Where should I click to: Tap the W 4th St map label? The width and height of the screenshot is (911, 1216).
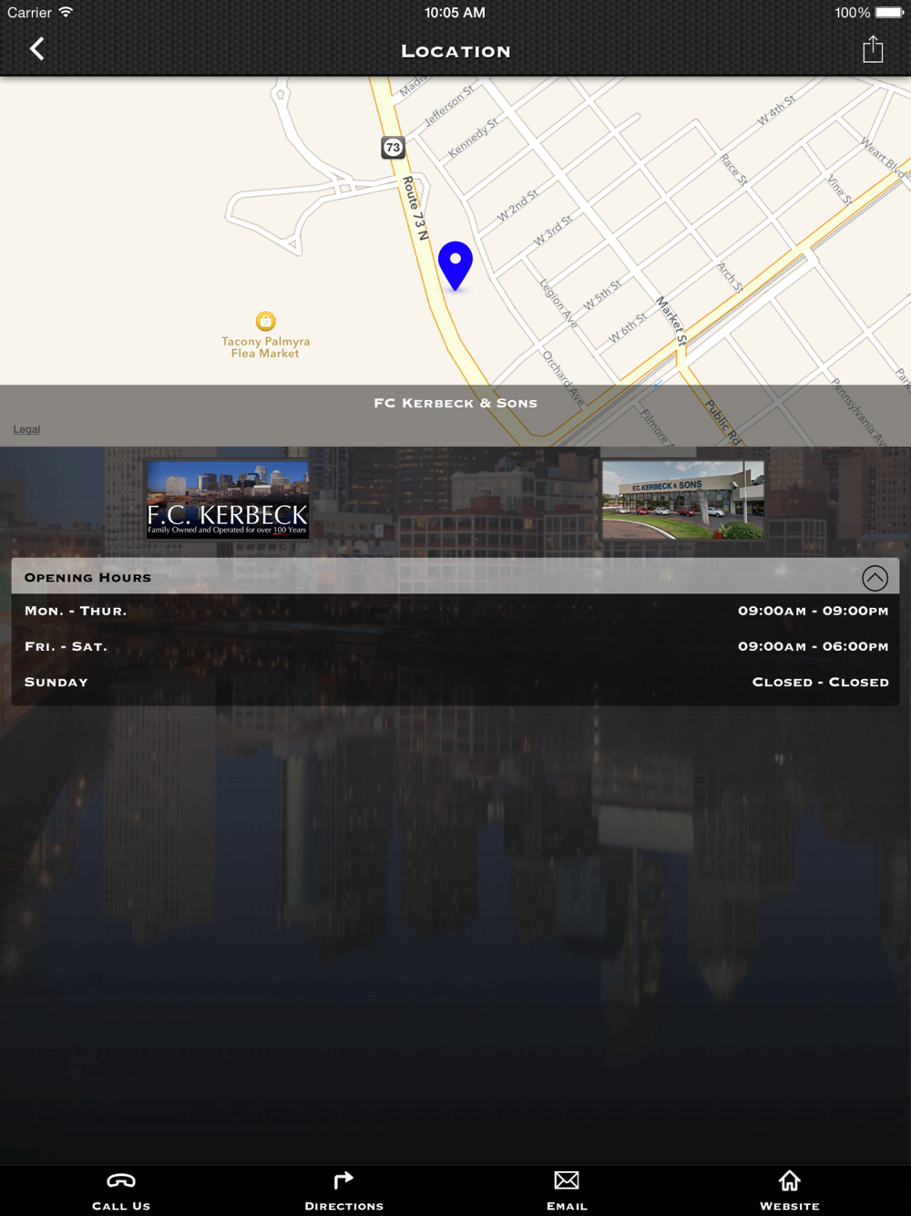coord(776,110)
